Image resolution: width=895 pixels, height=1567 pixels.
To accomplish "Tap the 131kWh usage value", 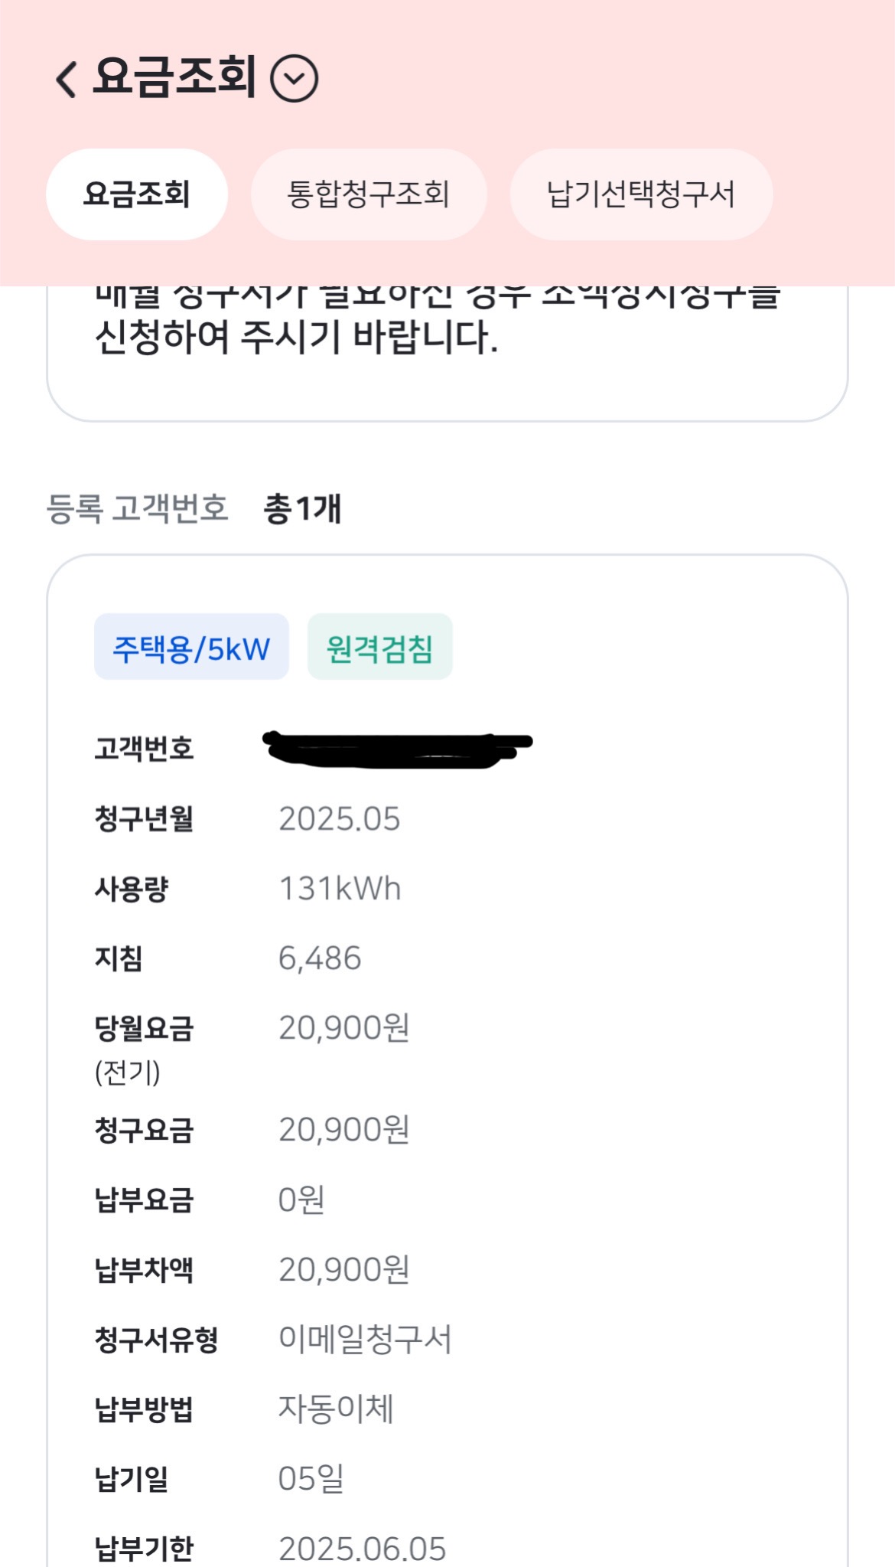I will pyautogui.click(x=339, y=889).
